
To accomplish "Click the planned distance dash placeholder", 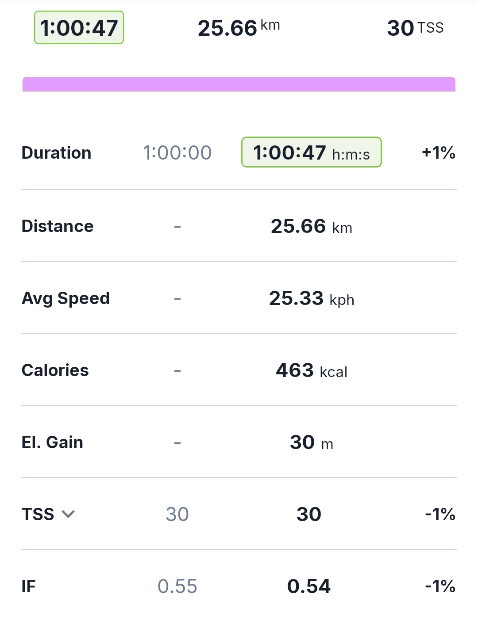I will coord(177,227).
